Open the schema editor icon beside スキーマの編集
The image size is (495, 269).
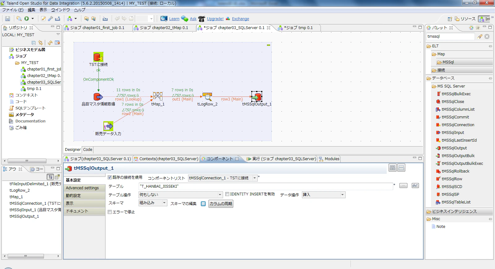tap(203, 203)
